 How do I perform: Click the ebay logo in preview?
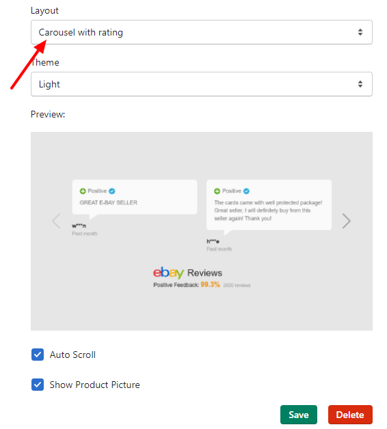[x=168, y=273]
